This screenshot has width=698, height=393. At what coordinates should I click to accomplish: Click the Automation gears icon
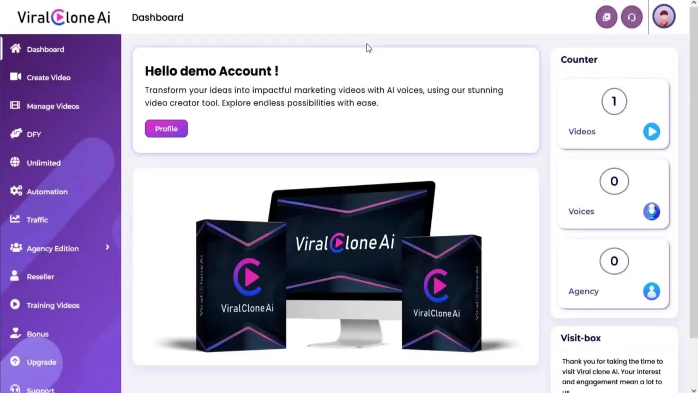[x=16, y=191]
